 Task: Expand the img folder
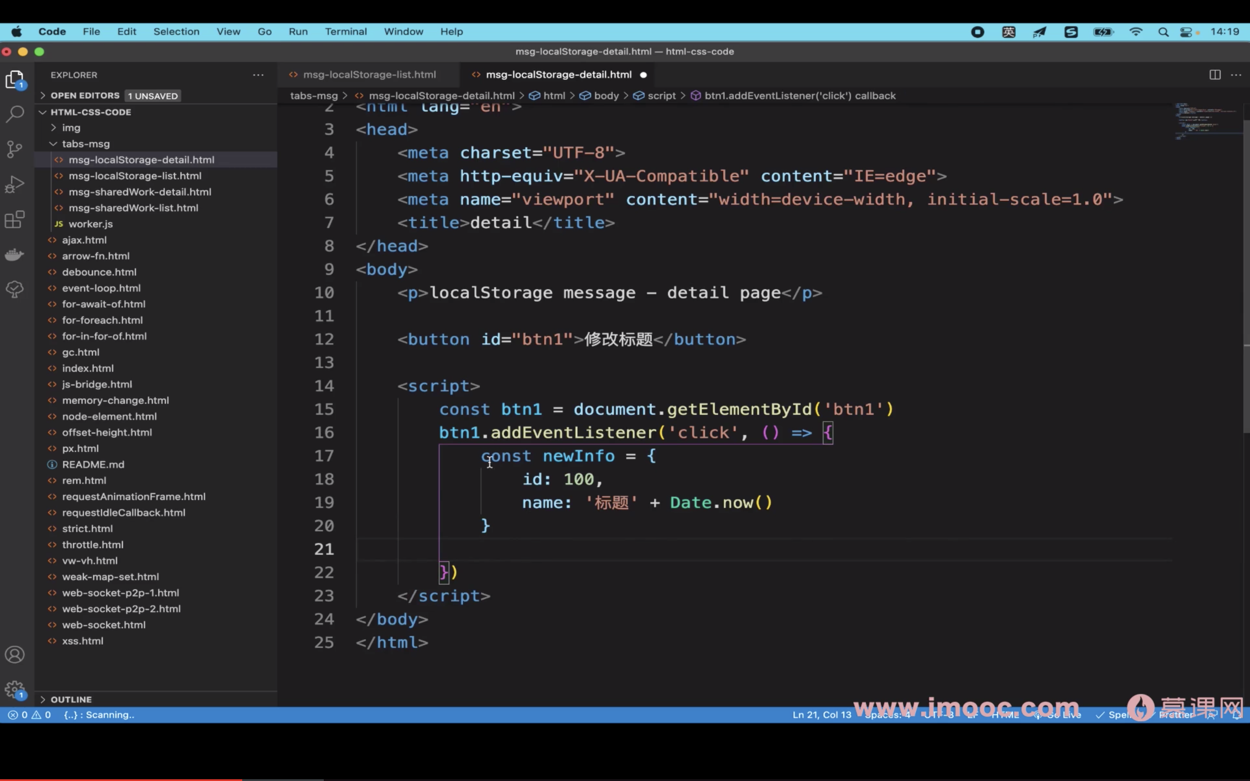[71, 128]
